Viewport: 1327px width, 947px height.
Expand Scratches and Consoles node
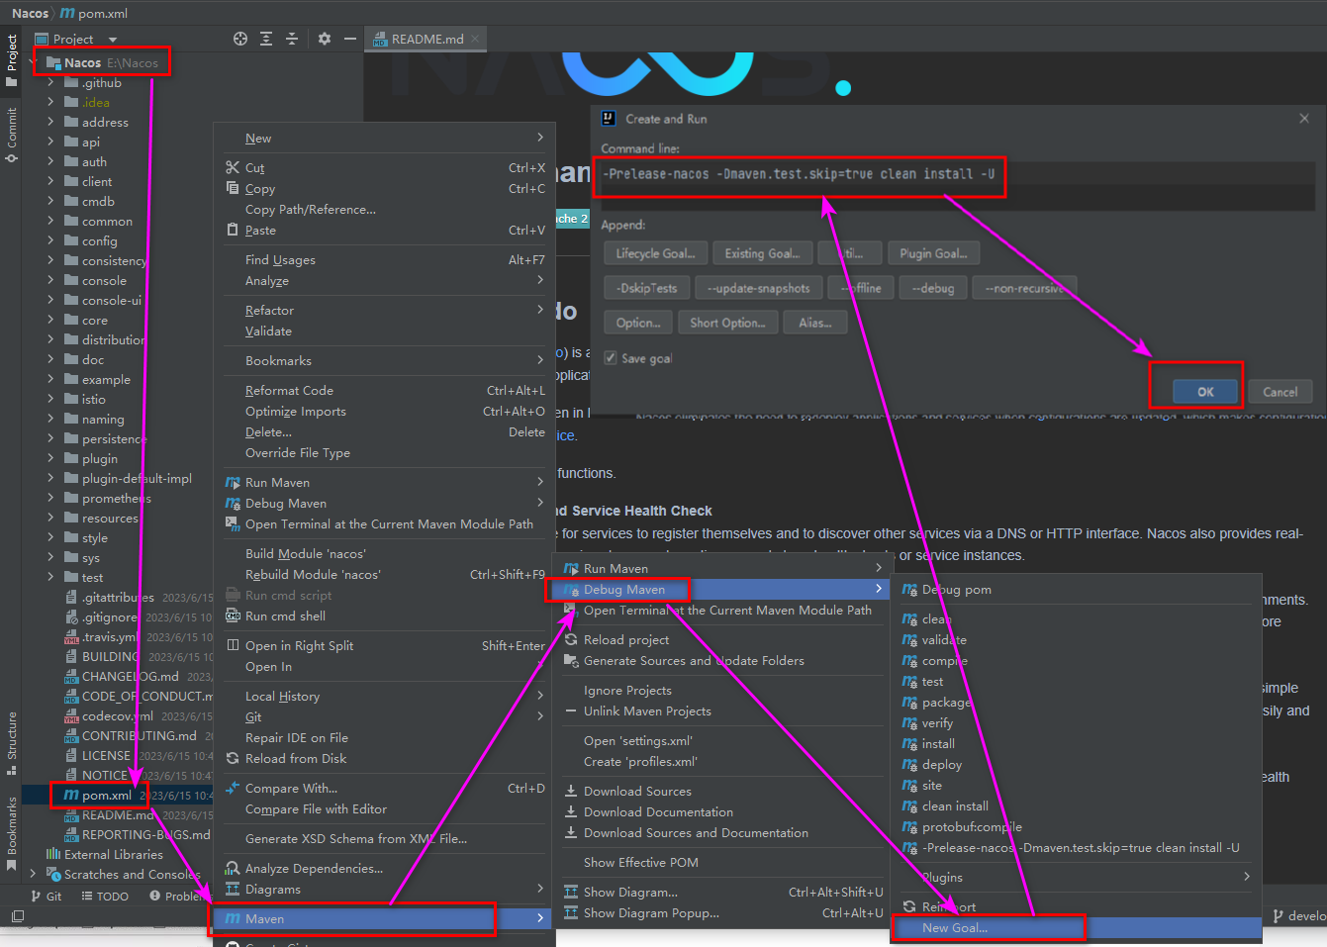pyautogui.click(x=33, y=875)
